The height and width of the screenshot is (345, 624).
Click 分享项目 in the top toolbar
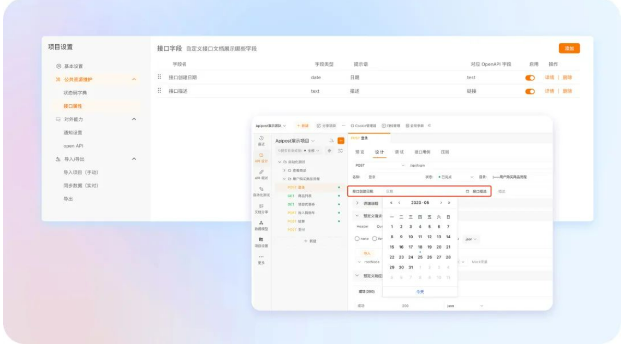coord(326,126)
